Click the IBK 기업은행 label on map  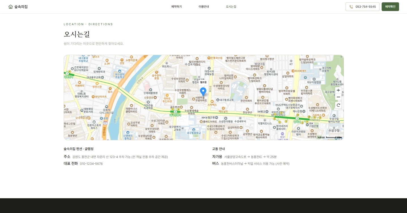pos(314,125)
